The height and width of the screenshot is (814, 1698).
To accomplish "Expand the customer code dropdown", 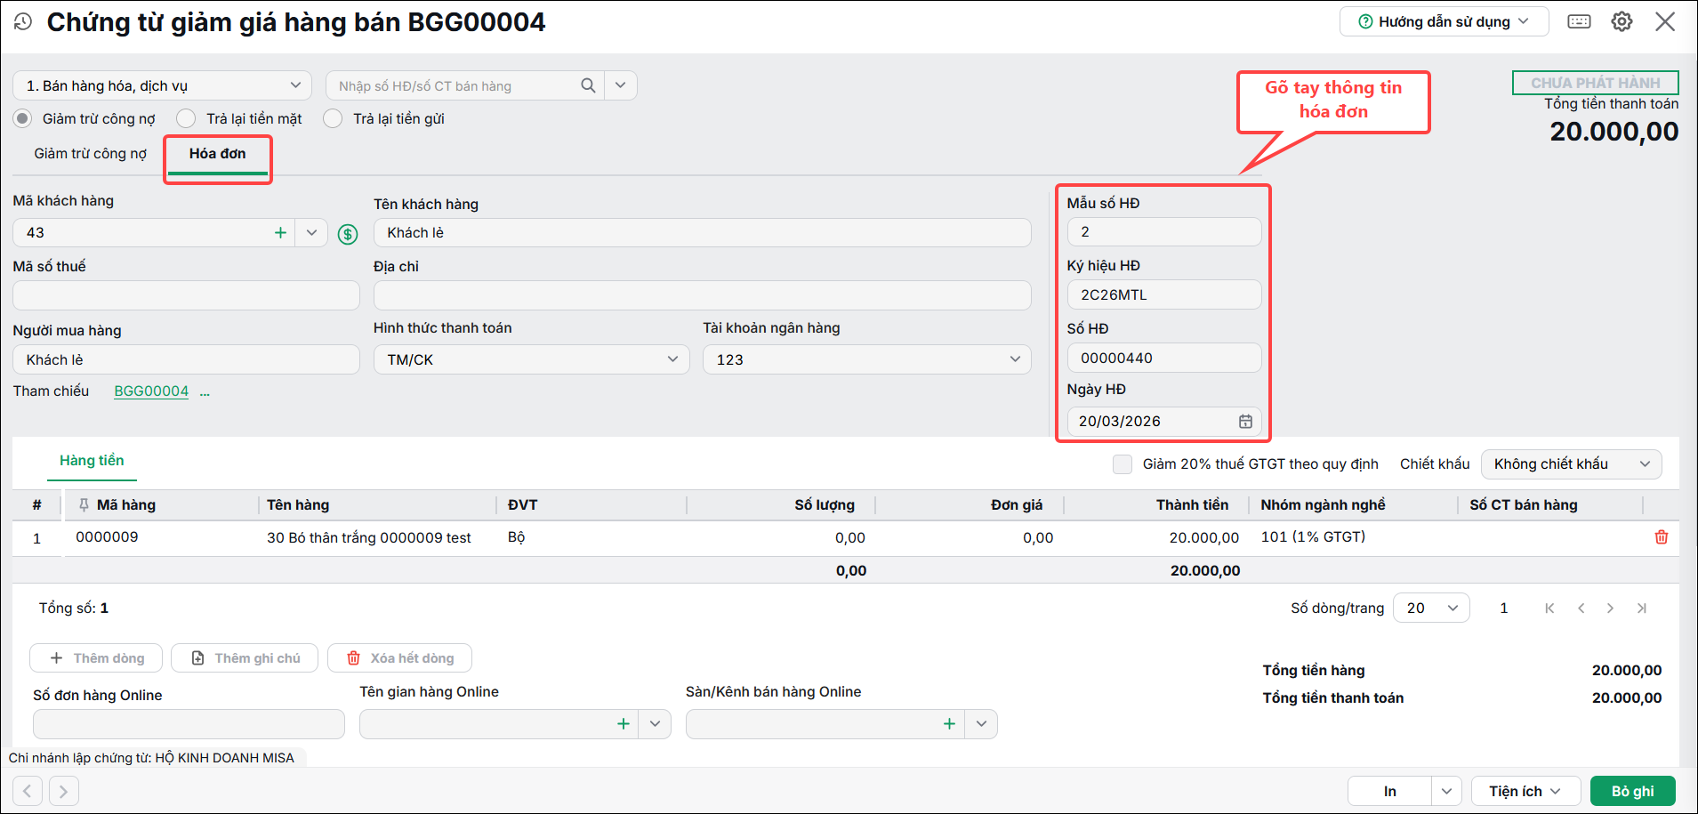I will tap(311, 232).
